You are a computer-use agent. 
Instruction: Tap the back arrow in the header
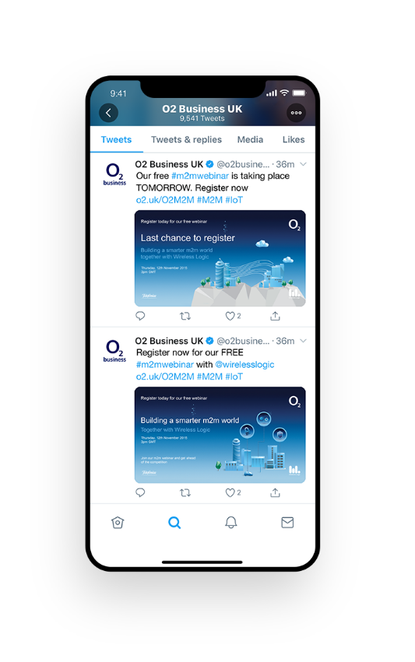click(x=108, y=113)
